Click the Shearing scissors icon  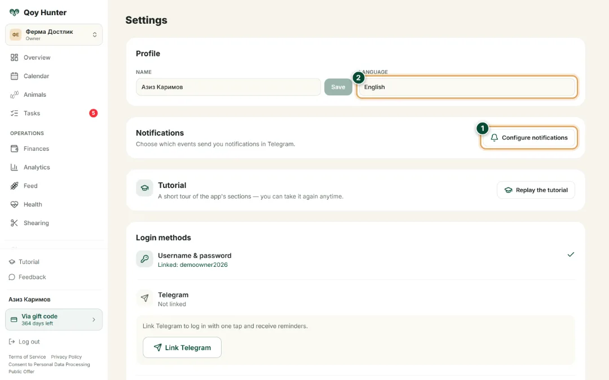(14, 223)
